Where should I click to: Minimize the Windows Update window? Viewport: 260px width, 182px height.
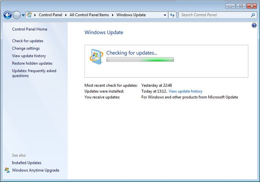click(230, 6)
